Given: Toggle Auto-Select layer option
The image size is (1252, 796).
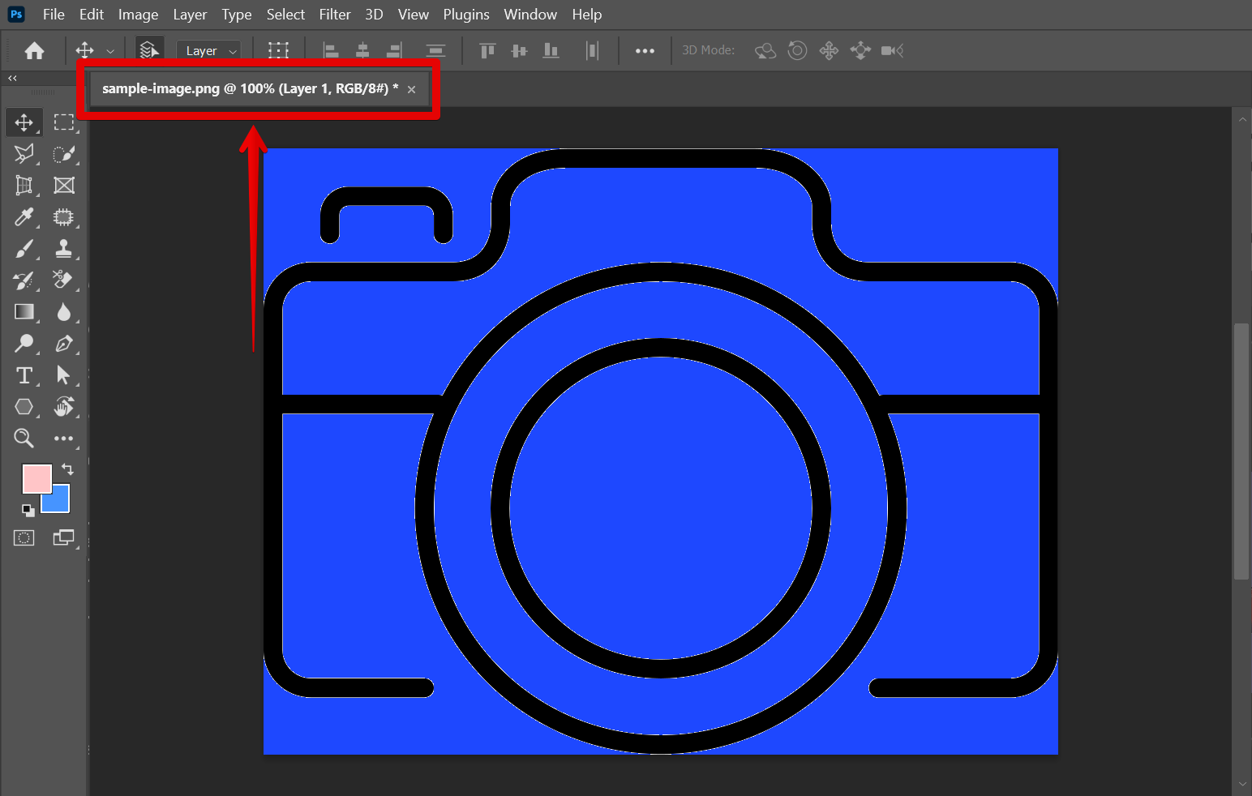Looking at the screenshot, I should [148, 50].
